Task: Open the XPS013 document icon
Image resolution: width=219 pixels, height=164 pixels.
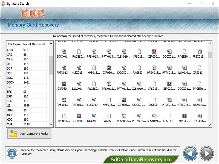Action: (x=139, y=52)
